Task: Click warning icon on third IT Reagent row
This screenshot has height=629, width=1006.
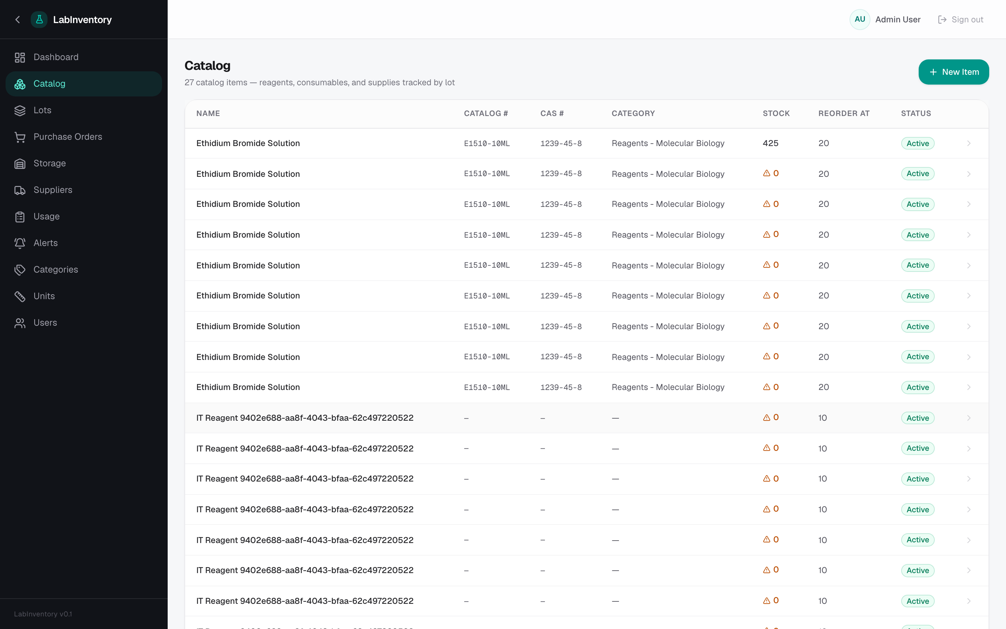Action: point(767,479)
